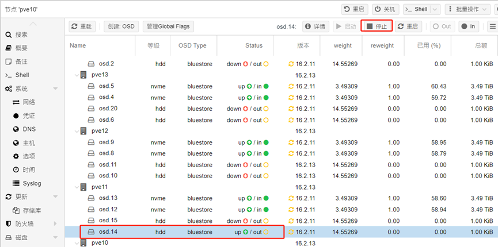Click the 60.43 usage value
This screenshot has height=247, width=498.
coord(440,86)
